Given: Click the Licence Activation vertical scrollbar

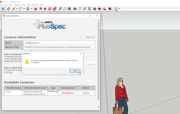Looking at the screenshot, I should (x=98, y=61).
